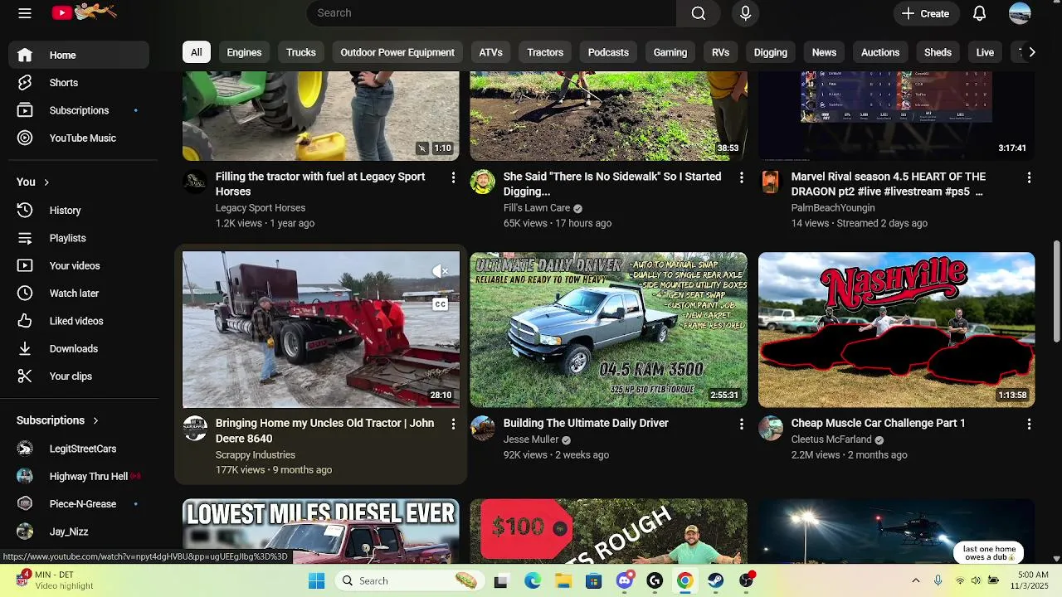Screen dimensions: 1062x597
Task: Open Fill's Lawn Care channel avatar
Action: point(483,182)
